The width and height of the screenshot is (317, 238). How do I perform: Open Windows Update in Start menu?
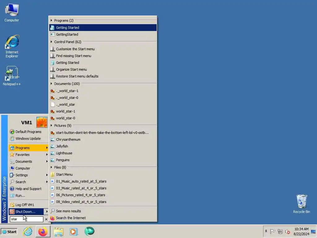pyautogui.click(x=28, y=139)
